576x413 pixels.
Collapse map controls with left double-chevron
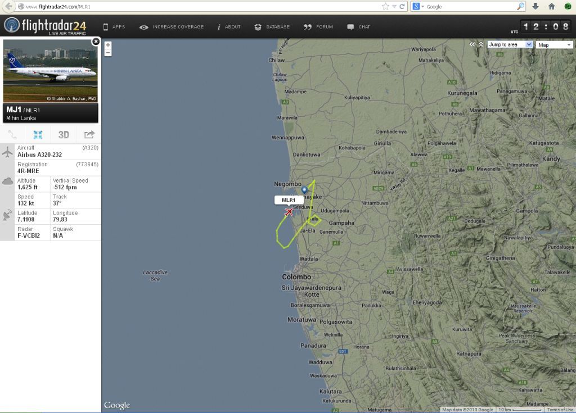[x=472, y=44]
